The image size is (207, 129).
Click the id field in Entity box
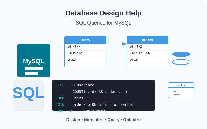tap(175, 91)
